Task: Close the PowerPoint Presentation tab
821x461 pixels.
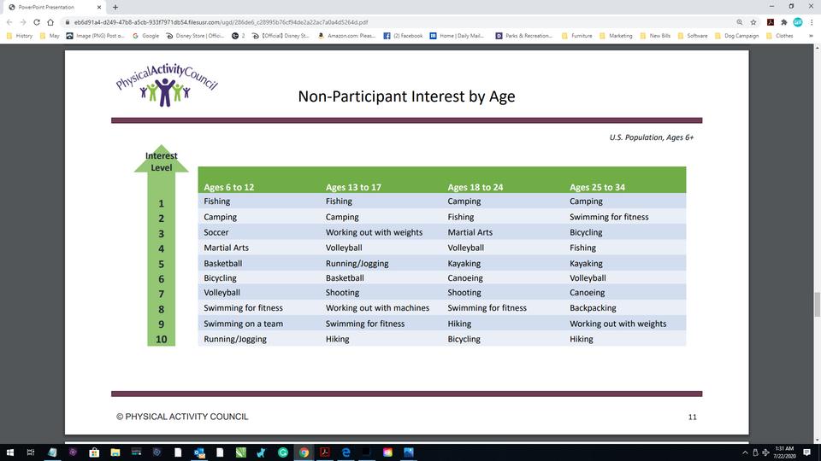Action: coord(99,8)
